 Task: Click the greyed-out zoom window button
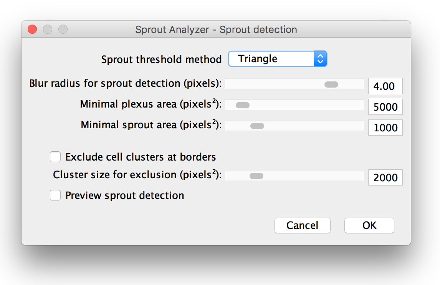pyautogui.click(x=63, y=29)
